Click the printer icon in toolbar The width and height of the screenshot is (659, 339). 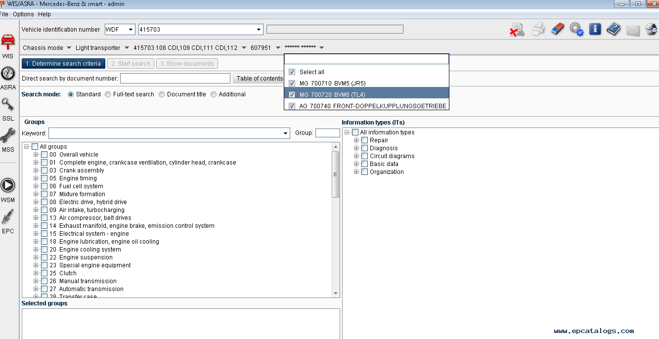(x=538, y=29)
